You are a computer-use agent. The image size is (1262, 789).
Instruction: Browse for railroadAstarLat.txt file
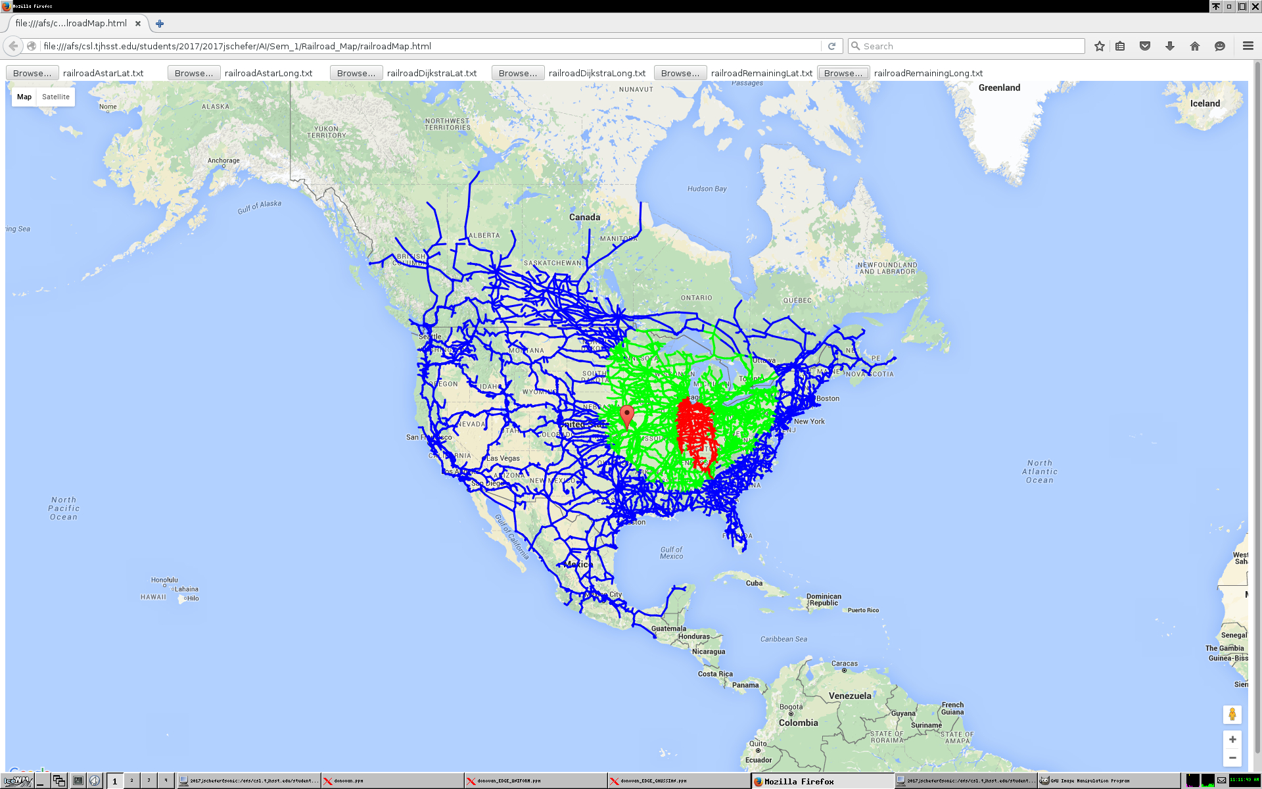click(32, 73)
